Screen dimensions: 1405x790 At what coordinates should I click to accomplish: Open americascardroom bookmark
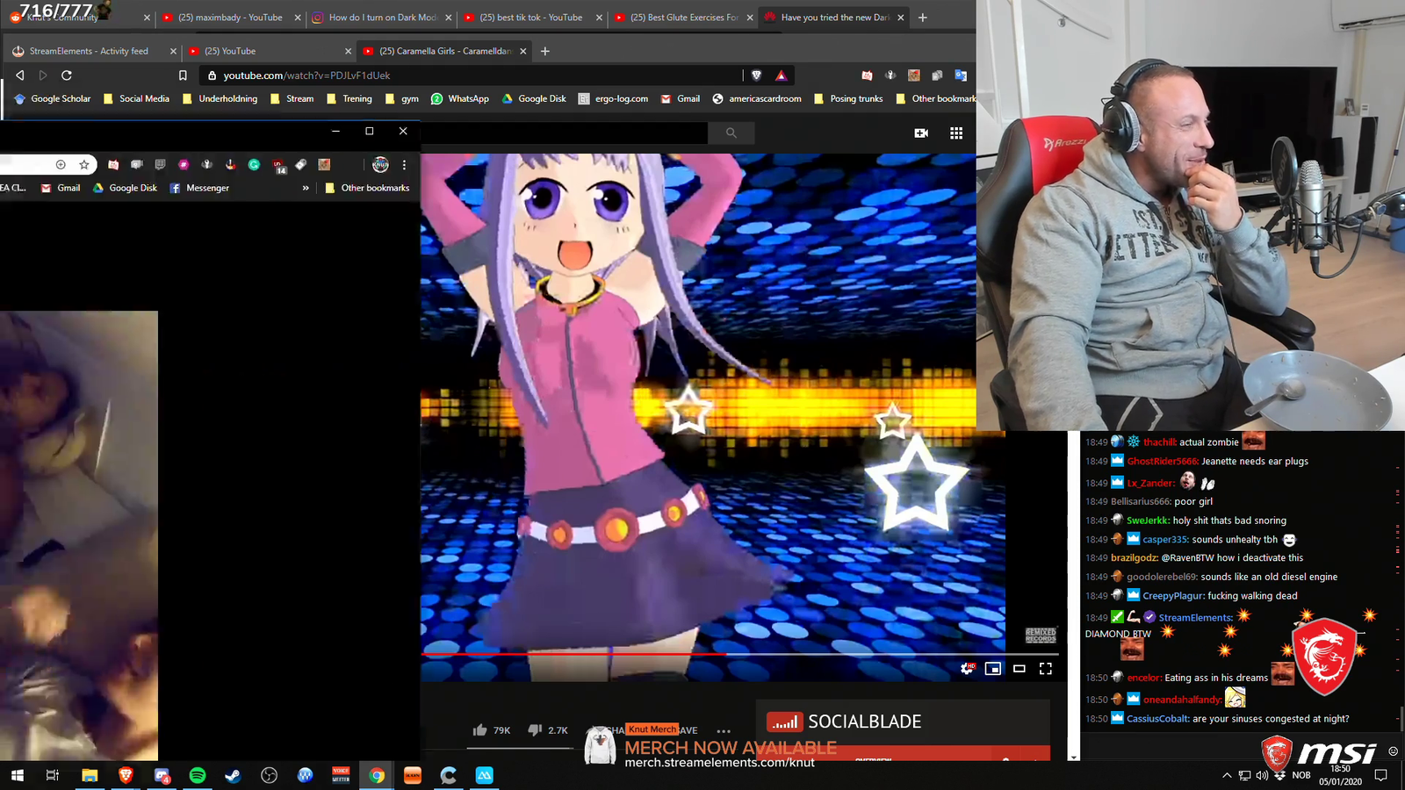[x=757, y=99]
